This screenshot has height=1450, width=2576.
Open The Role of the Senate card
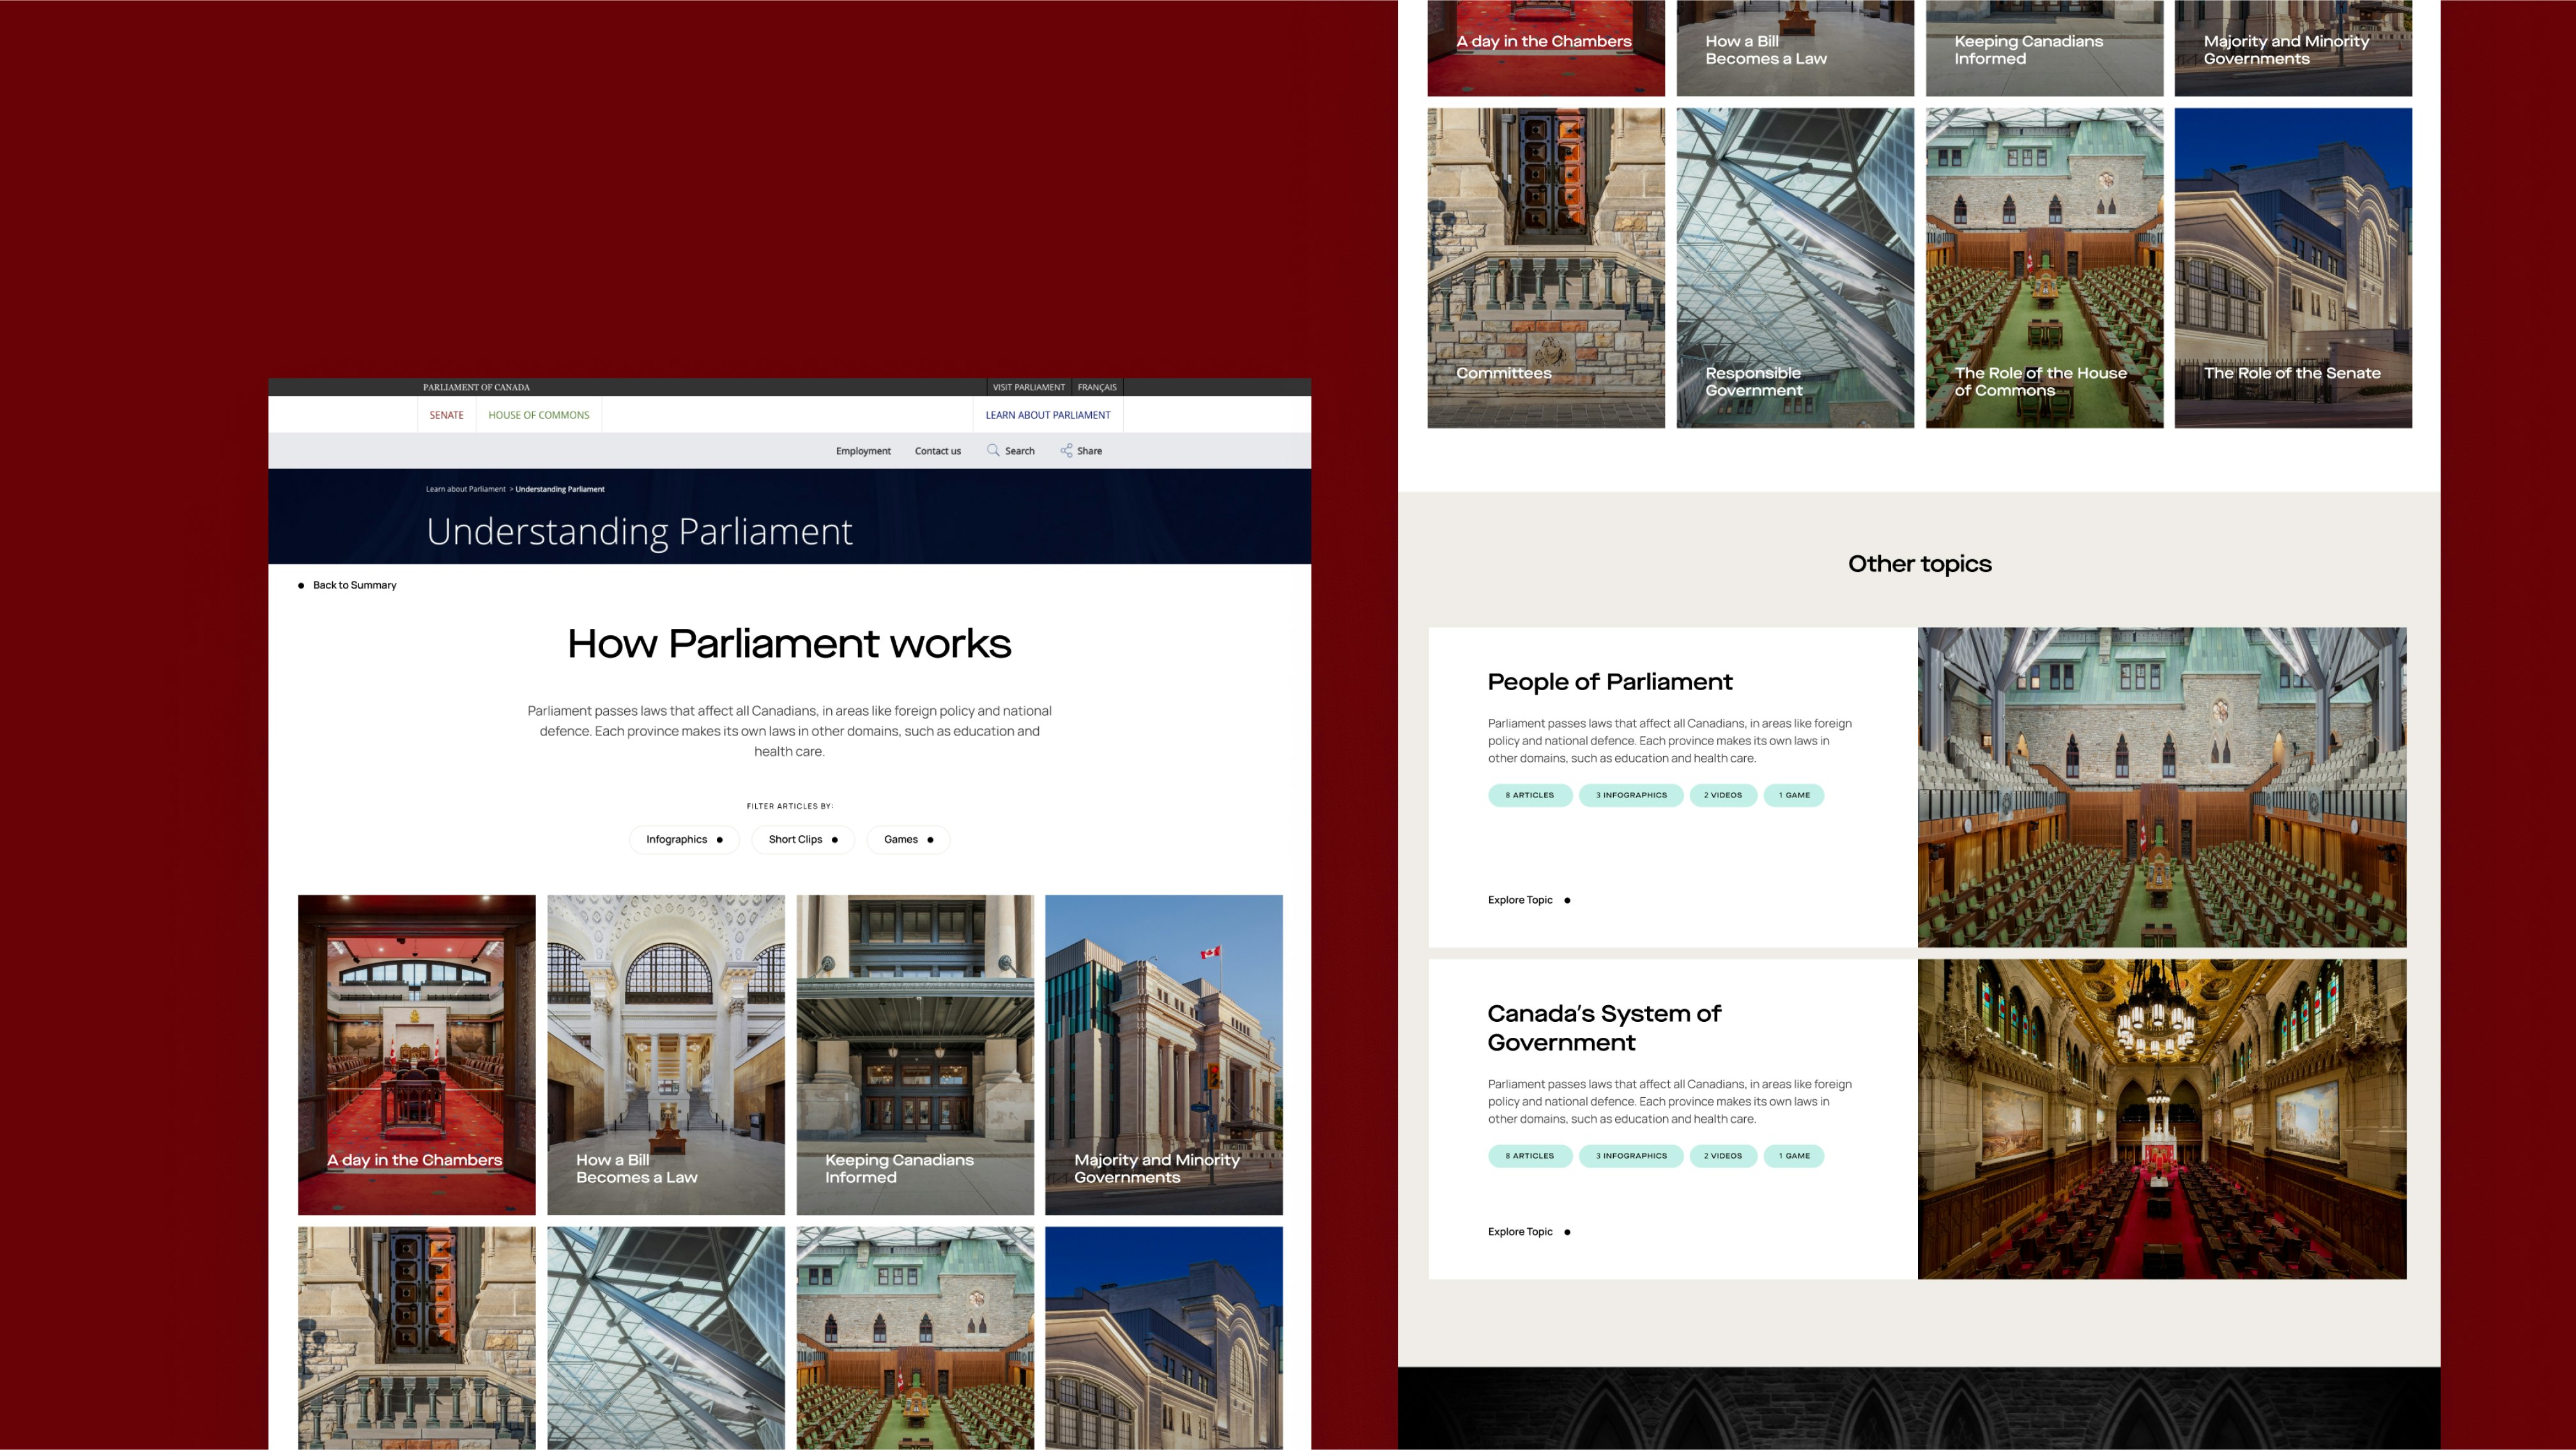(2293, 268)
